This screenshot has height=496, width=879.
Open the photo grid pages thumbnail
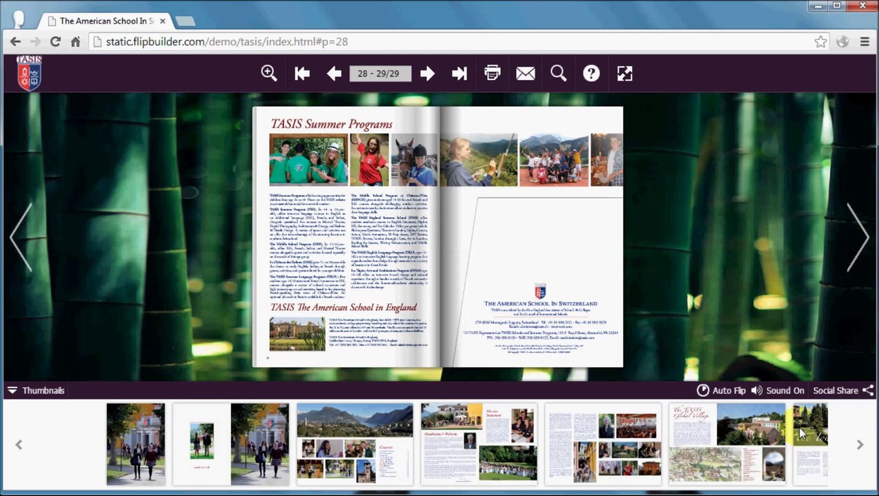tap(603, 444)
